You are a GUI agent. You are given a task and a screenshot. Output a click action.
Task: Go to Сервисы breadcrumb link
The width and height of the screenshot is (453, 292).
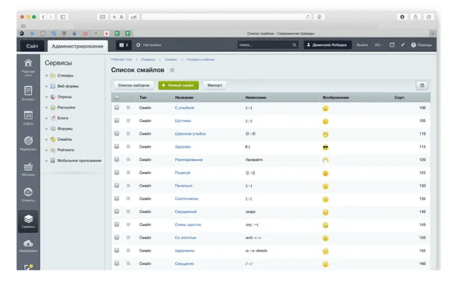click(148, 60)
